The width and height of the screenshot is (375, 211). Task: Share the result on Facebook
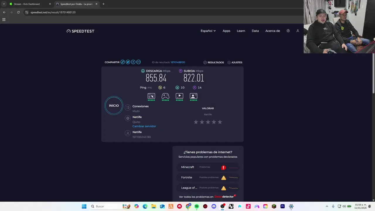[133, 62]
